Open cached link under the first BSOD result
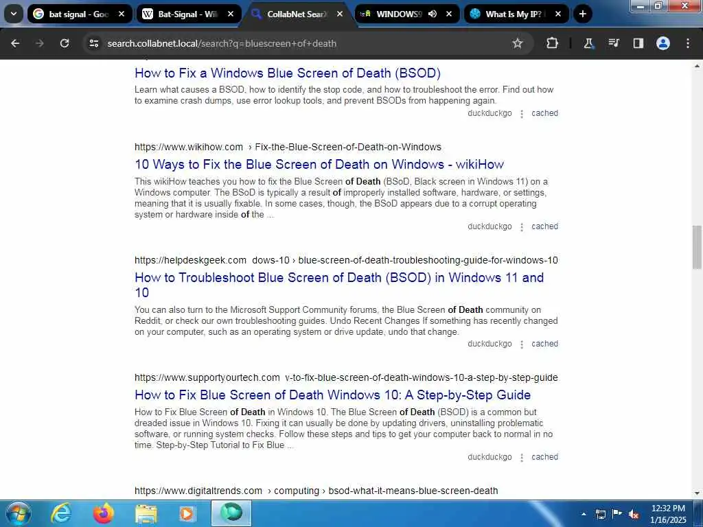Viewport: 703px width, 527px height. tap(544, 113)
